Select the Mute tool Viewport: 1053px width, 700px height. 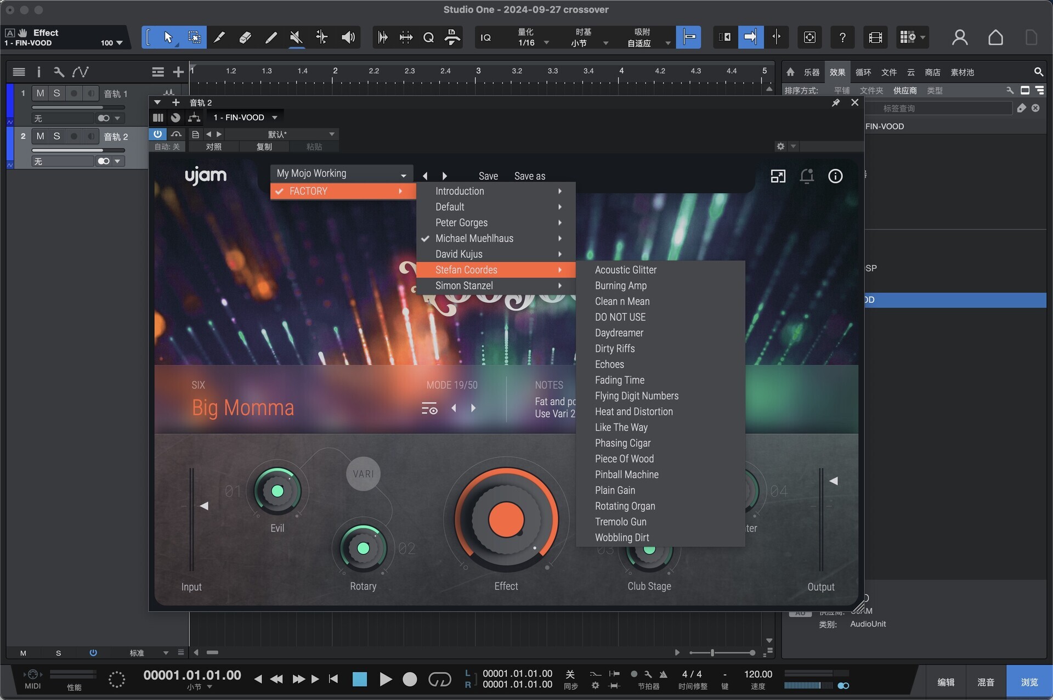296,37
